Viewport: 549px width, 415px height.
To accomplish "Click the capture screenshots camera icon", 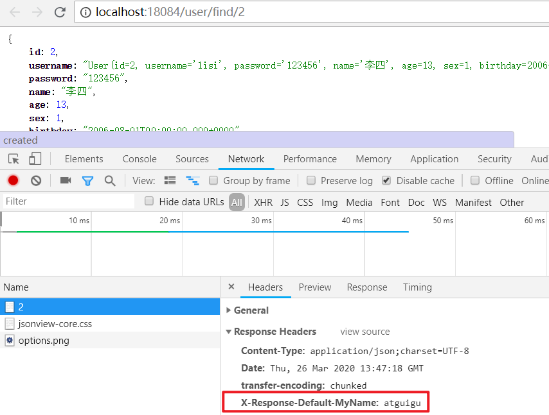I will [x=66, y=181].
